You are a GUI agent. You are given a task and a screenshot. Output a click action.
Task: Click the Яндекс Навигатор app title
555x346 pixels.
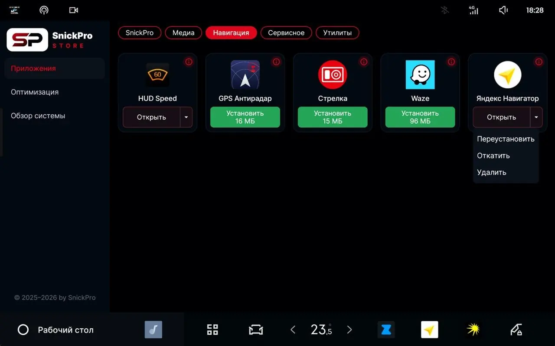pos(508,99)
